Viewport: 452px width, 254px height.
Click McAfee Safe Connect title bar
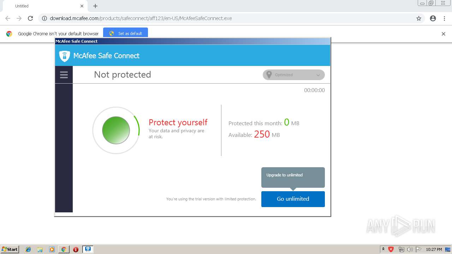(x=193, y=41)
